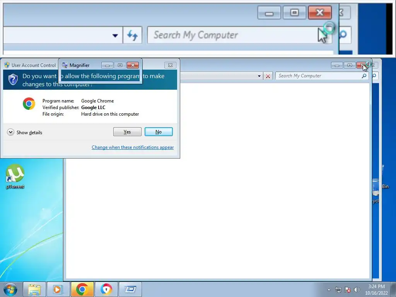
Task: Open Change when these notifications appear link
Action: click(133, 147)
